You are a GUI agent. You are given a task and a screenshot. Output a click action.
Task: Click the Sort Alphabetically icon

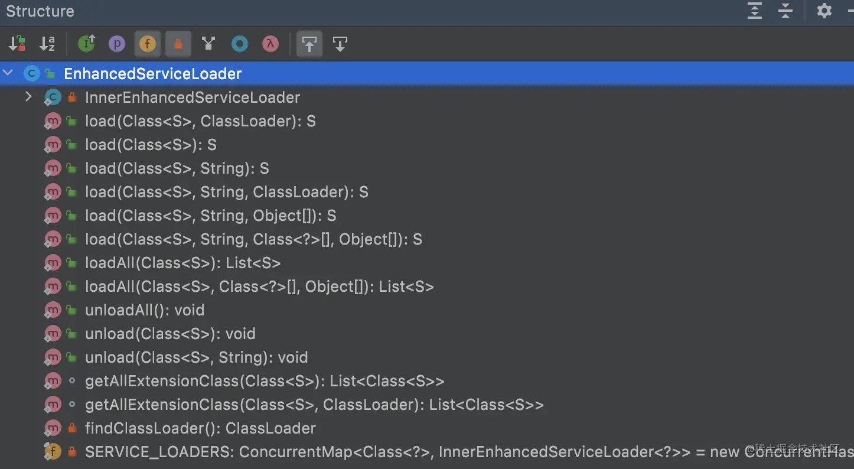pyautogui.click(x=47, y=44)
